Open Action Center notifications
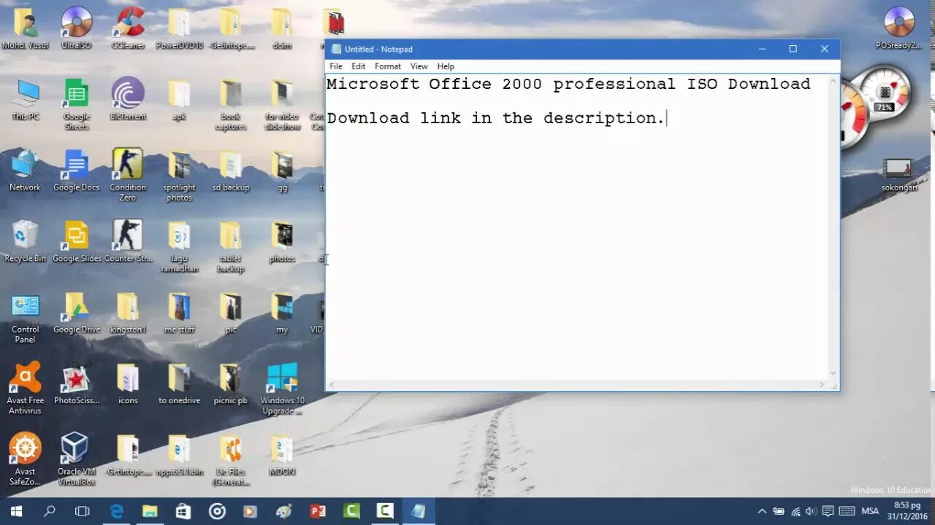This screenshot has width=935, height=525. [828, 511]
